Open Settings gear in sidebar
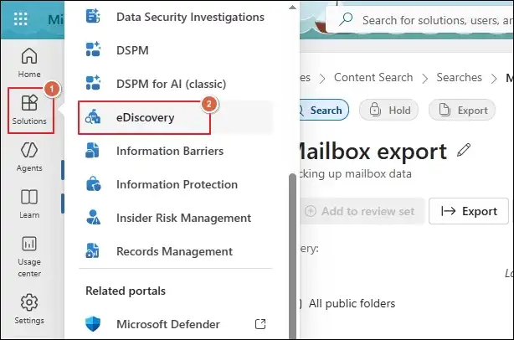This screenshot has width=514, height=340. [29, 309]
